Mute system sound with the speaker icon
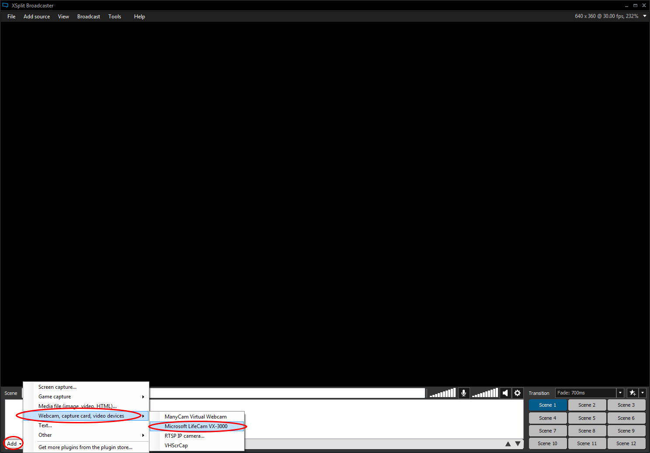The height and width of the screenshot is (453, 650). (505, 393)
